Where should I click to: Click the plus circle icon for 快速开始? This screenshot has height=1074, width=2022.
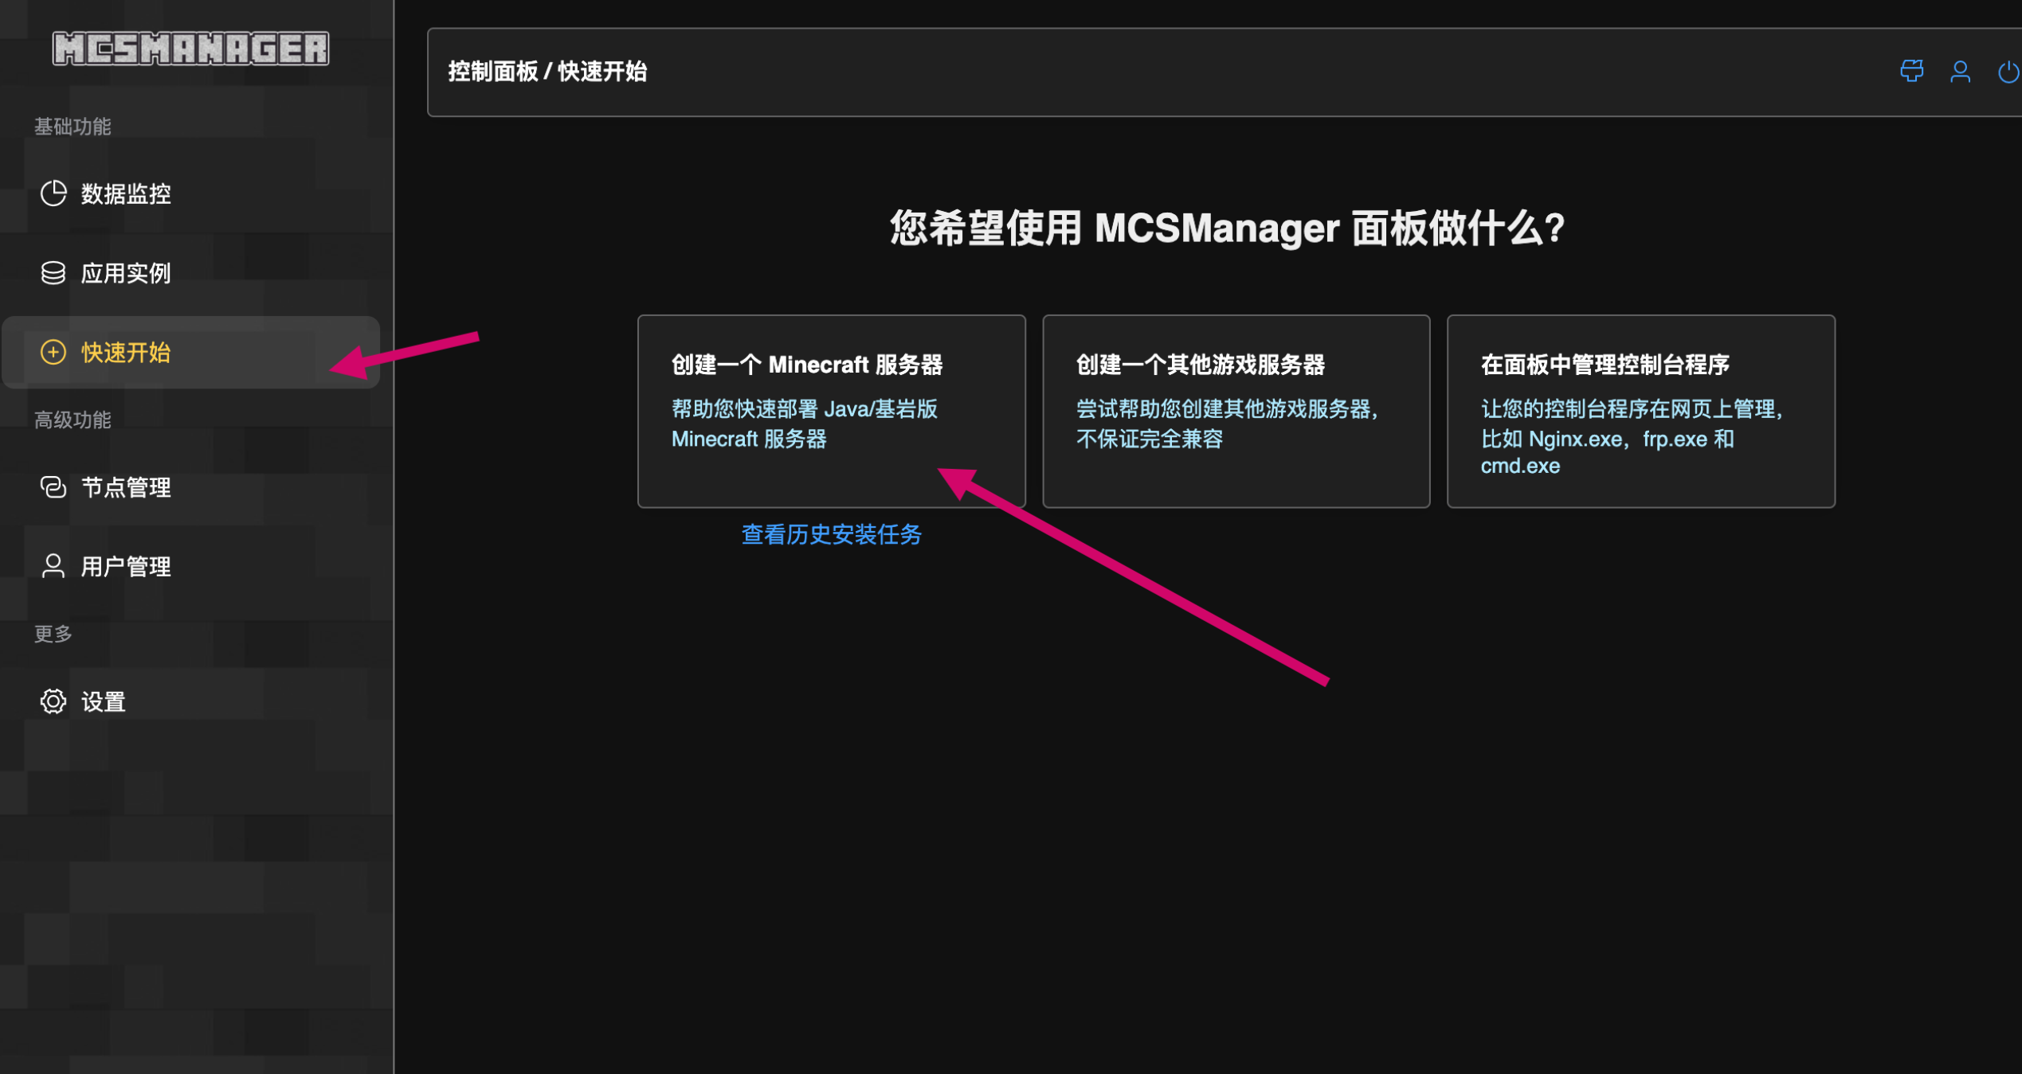click(x=53, y=352)
